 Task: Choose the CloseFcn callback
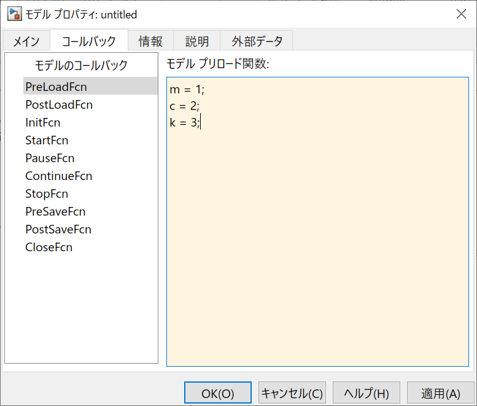click(49, 247)
